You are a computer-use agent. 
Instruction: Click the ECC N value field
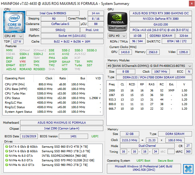pos(189,72)
